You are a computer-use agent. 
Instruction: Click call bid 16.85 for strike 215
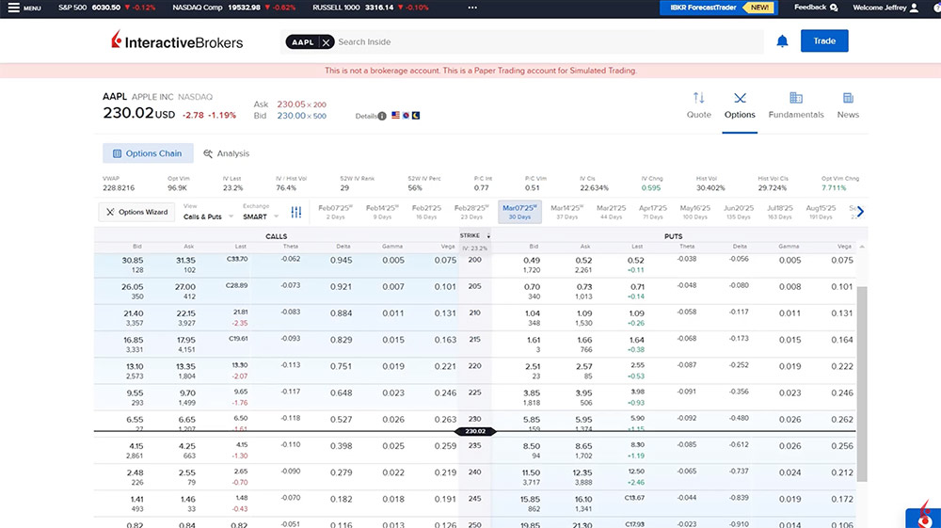[x=134, y=340]
